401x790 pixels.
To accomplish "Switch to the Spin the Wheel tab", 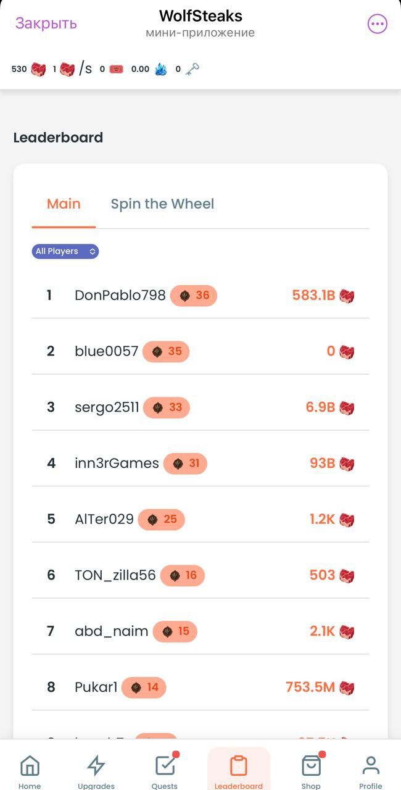I will pos(162,204).
